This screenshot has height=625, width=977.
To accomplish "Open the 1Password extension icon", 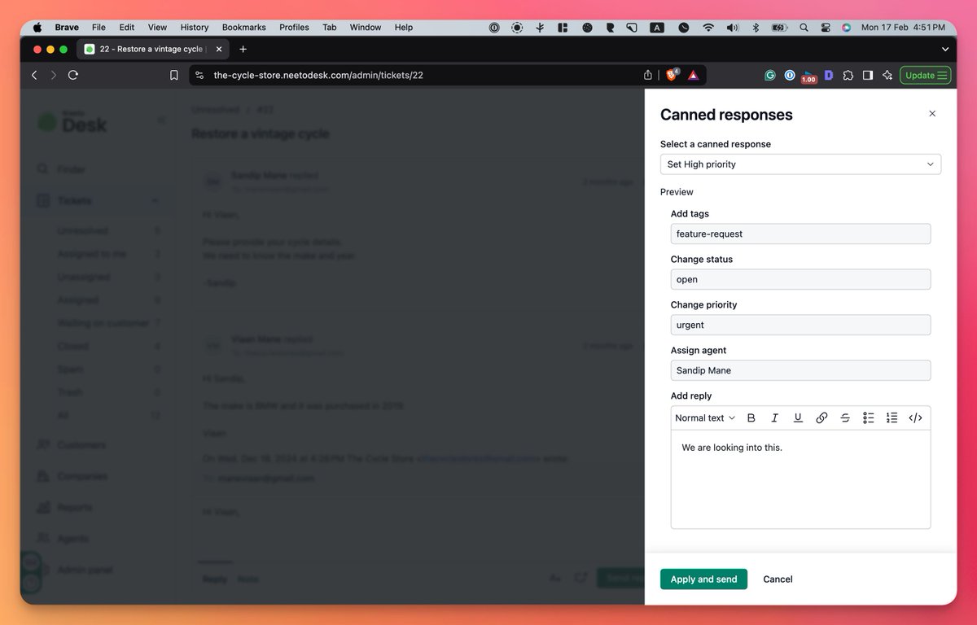I will (790, 75).
